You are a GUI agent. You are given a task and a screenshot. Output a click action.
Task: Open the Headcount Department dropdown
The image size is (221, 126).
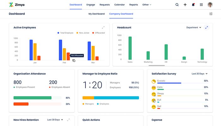tap(194, 27)
